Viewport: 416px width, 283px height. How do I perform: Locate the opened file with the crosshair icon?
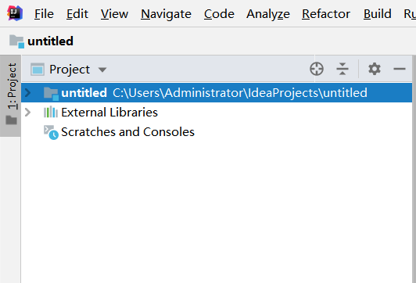point(317,69)
